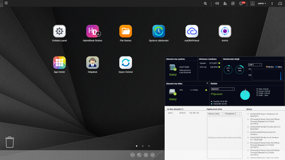
Task: Click Zdravotní stav disku heading
Action: [x=174, y=84]
